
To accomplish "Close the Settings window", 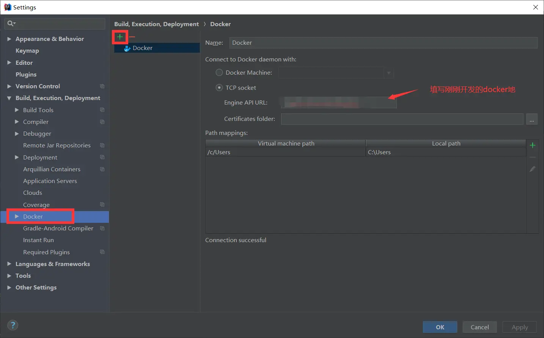I will (x=536, y=7).
